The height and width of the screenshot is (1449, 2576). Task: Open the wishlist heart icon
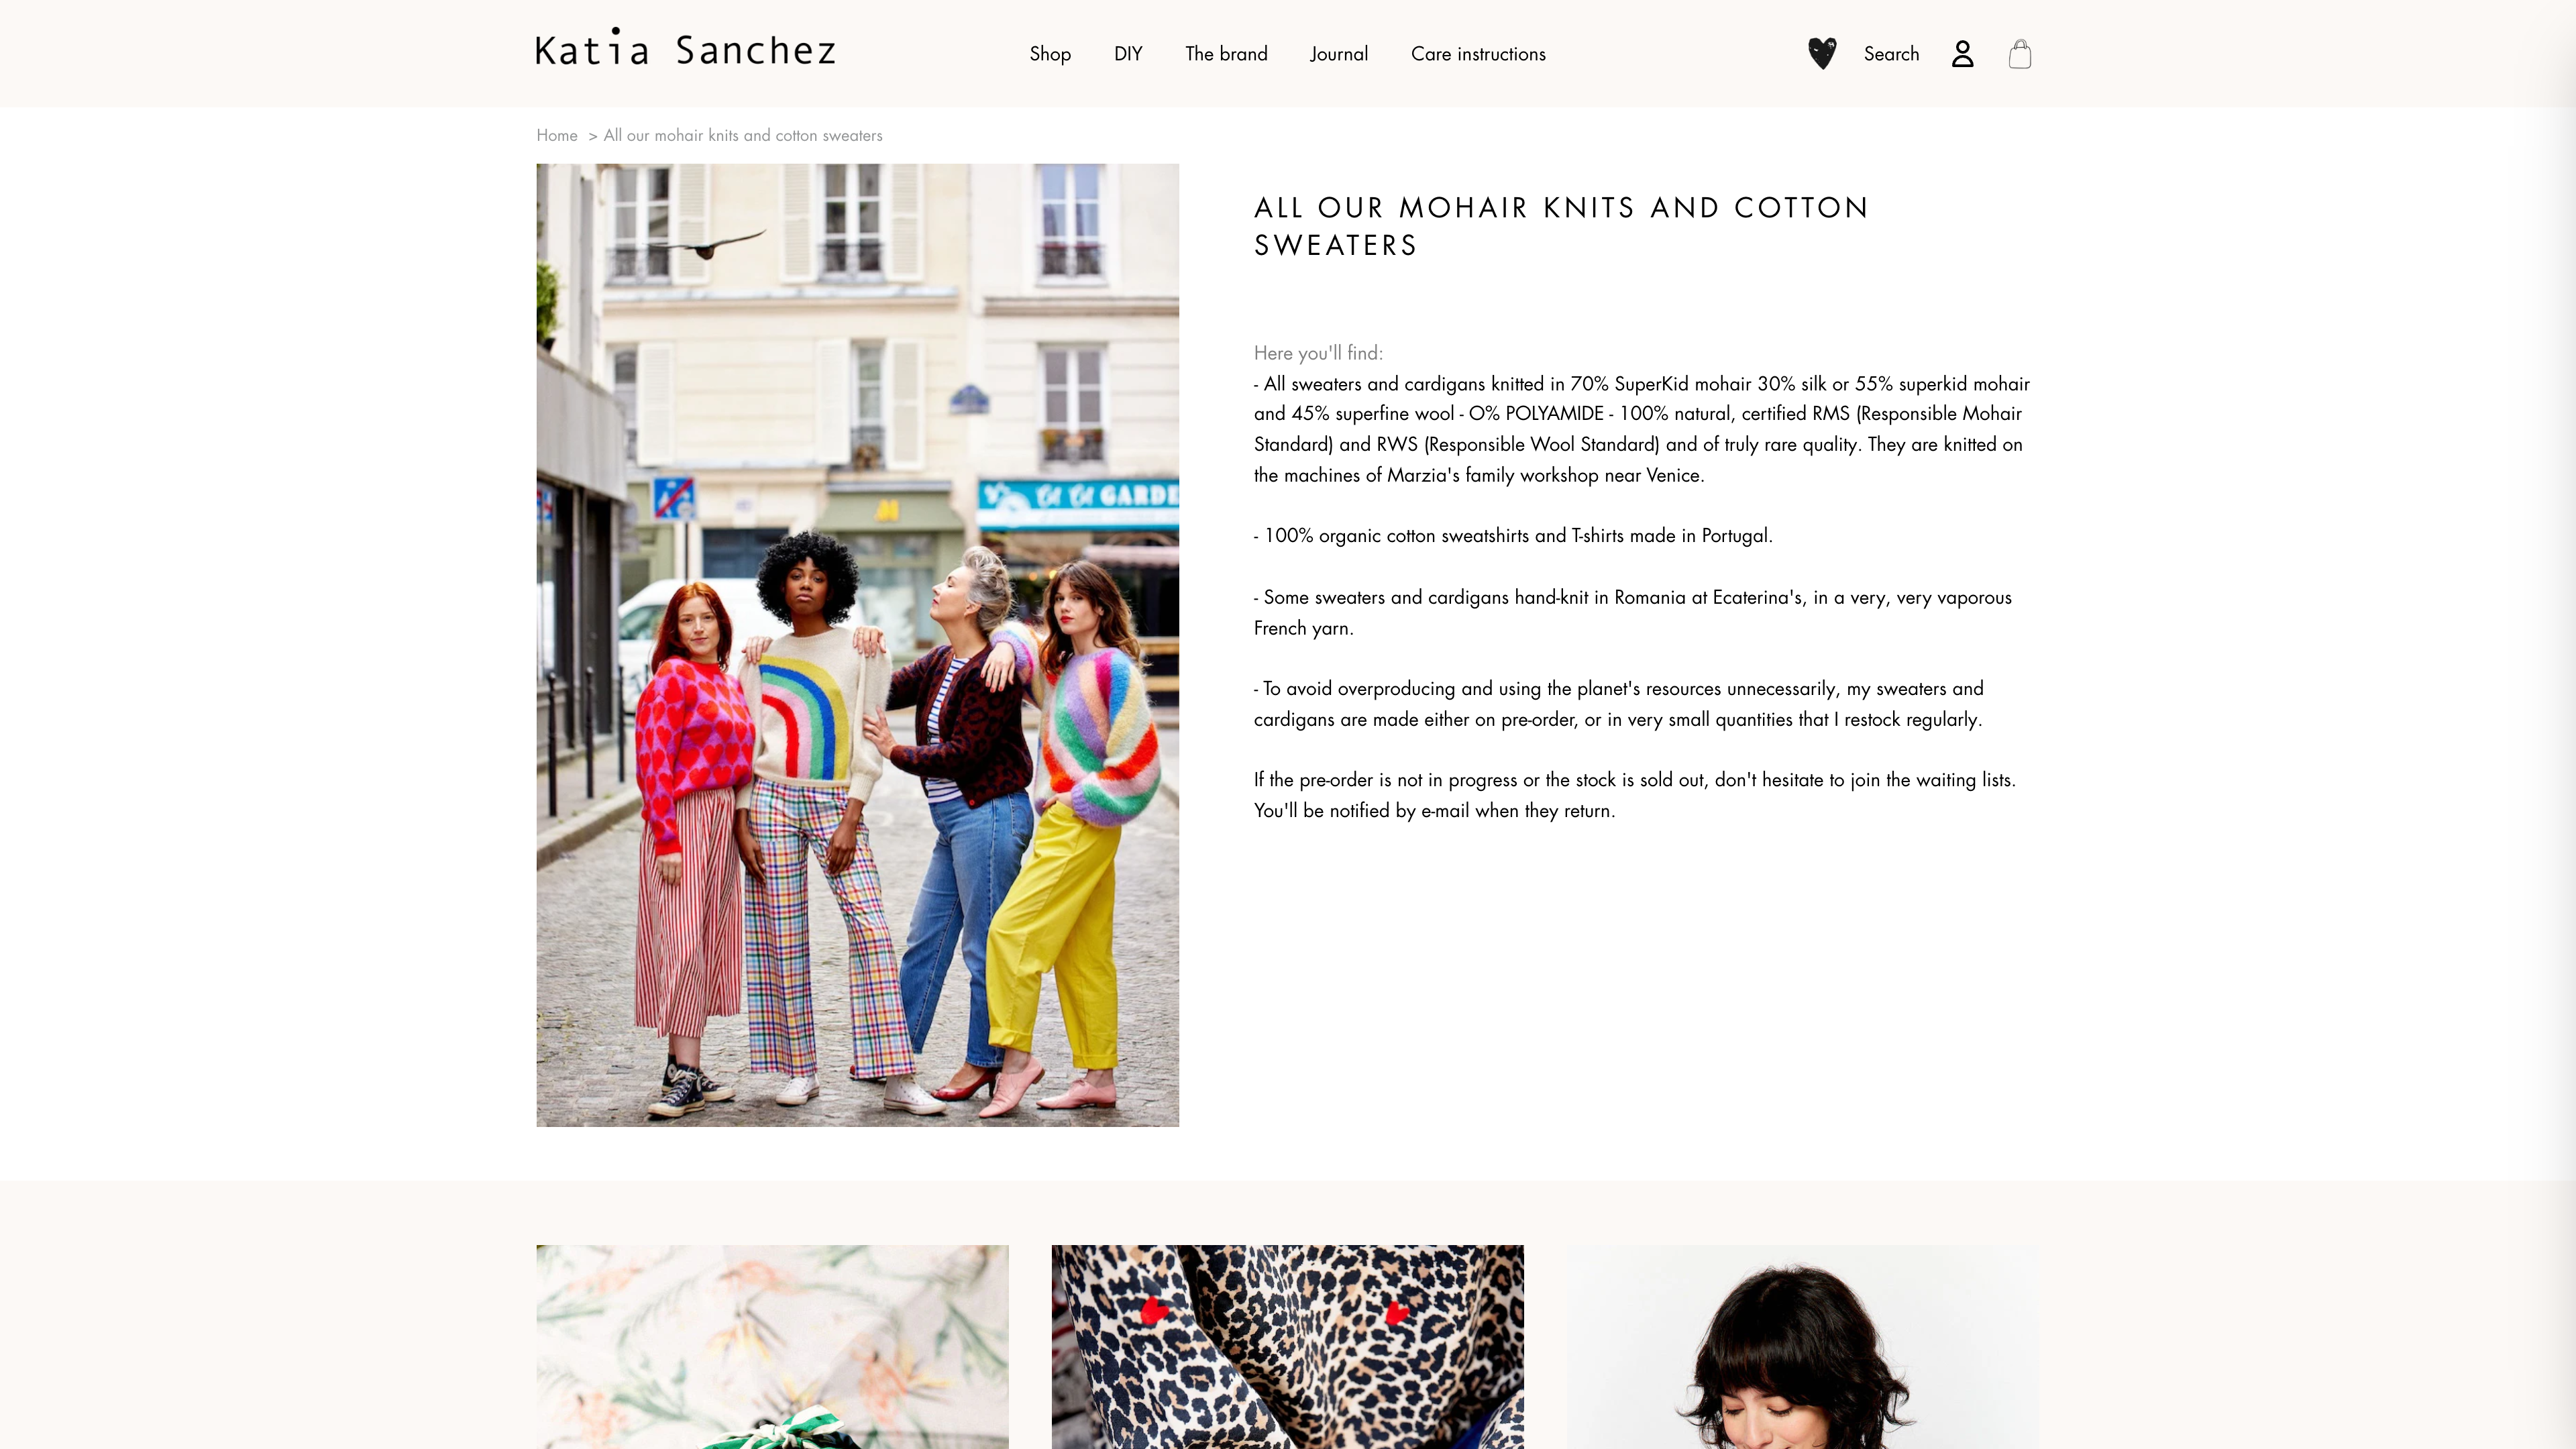click(1822, 53)
